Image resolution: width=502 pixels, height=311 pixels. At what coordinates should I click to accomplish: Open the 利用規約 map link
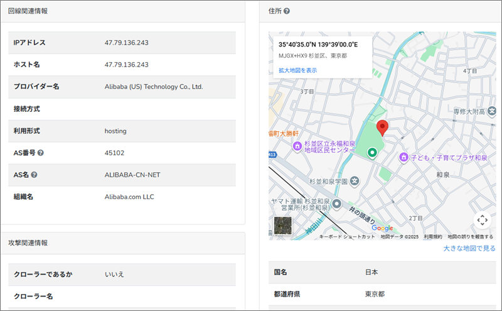click(432, 237)
